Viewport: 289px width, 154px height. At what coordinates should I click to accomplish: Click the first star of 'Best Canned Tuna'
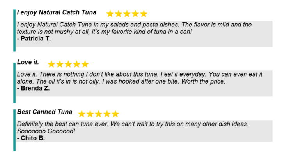(82, 114)
